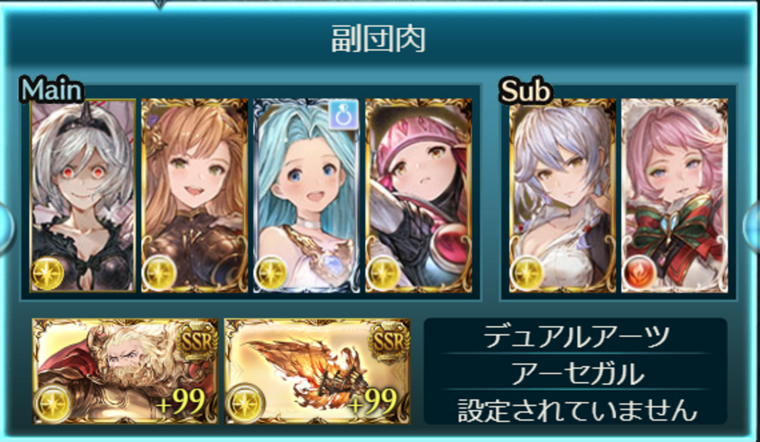Select the pink-bandana character portrait

(419, 196)
